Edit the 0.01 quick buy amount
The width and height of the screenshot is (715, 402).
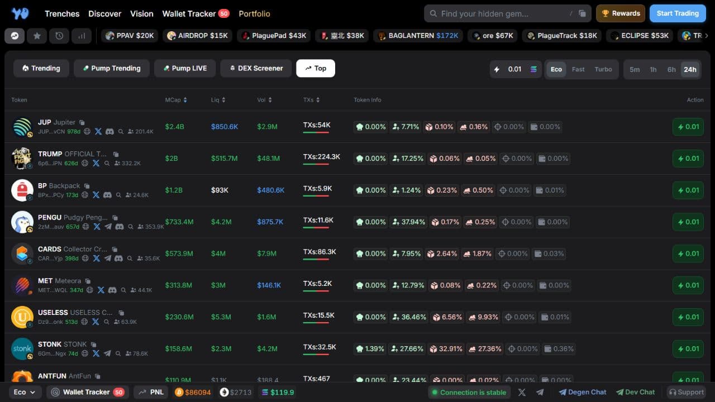click(x=515, y=69)
